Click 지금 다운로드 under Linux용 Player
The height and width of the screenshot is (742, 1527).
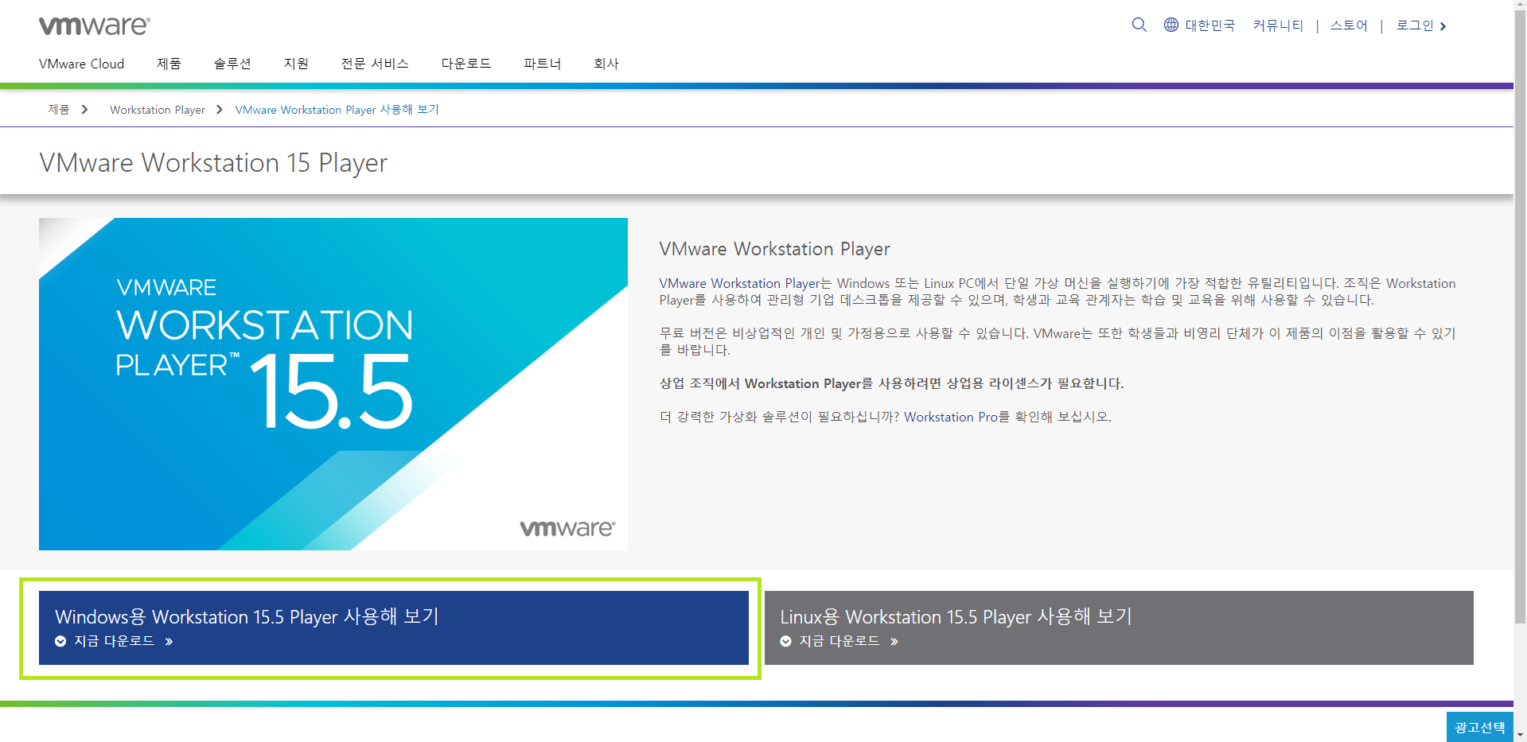839,641
